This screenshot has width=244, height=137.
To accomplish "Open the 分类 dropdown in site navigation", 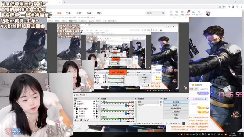I will click(69, 13).
